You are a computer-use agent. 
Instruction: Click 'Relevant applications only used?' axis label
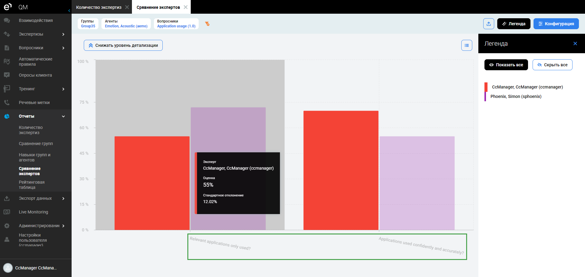point(220,244)
